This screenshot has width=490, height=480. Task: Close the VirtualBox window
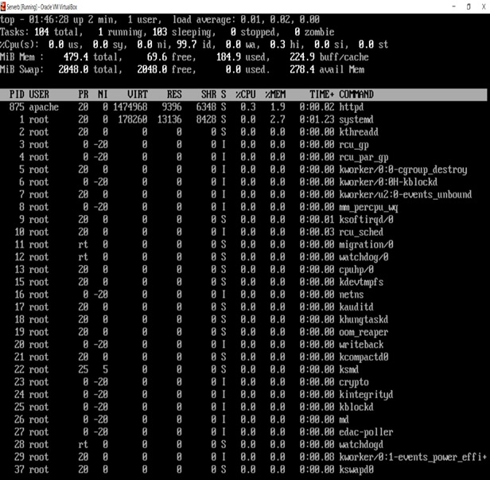(483, 6)
